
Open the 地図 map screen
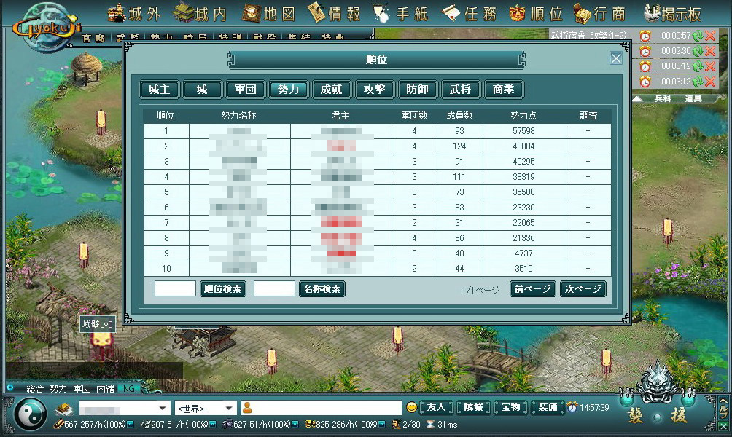pos(269,14)
